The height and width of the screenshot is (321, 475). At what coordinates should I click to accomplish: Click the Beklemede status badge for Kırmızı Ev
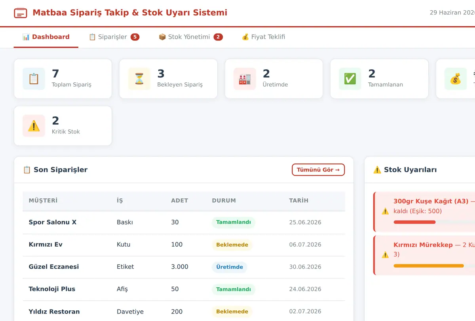pos(232,245)
